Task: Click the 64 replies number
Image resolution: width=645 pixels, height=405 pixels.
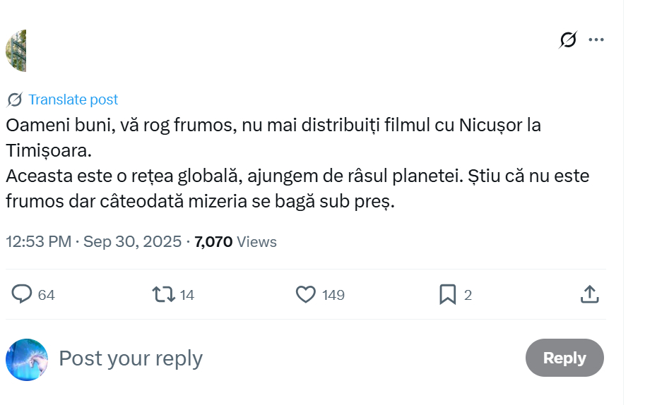Action: 47,295
